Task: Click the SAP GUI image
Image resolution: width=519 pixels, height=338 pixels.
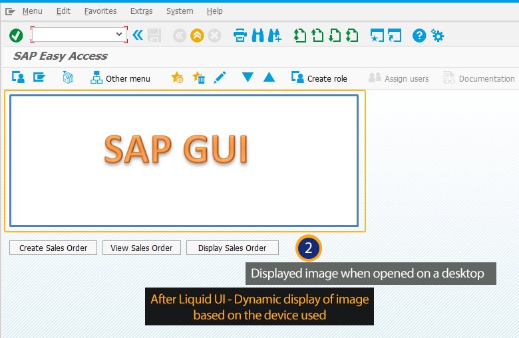Action: (184, 161)
